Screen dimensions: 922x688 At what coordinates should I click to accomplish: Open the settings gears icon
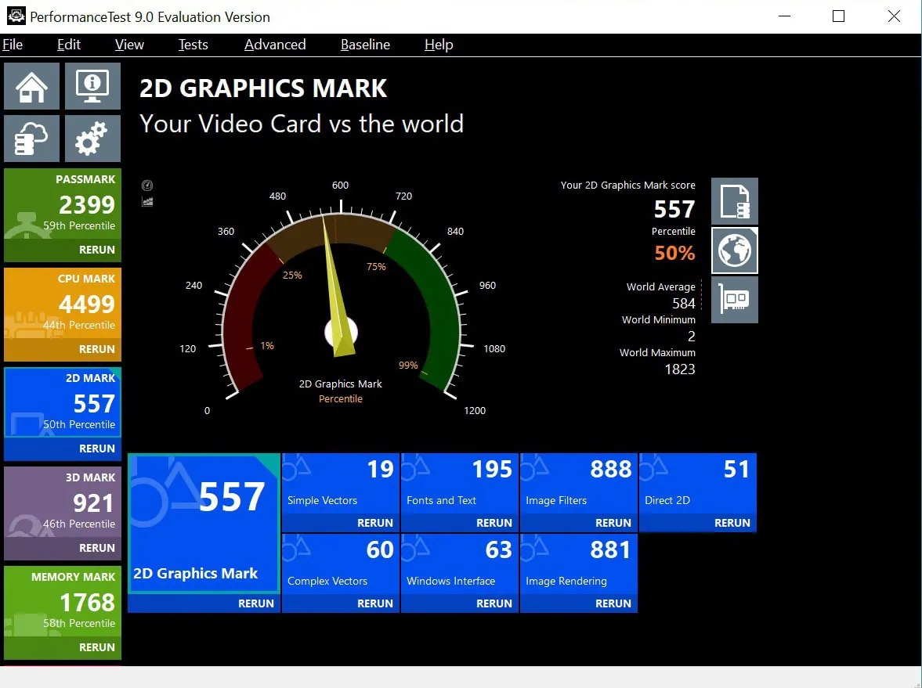point(92,139)
